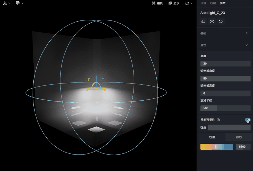The width and height of the screenshot is (253, 171).
Task: Open the view mode dropdown at toolbar end
Action: click(x=189, y=3)
